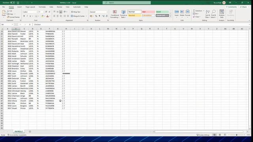Switch to the Page Layout tab

coord(30,7)
